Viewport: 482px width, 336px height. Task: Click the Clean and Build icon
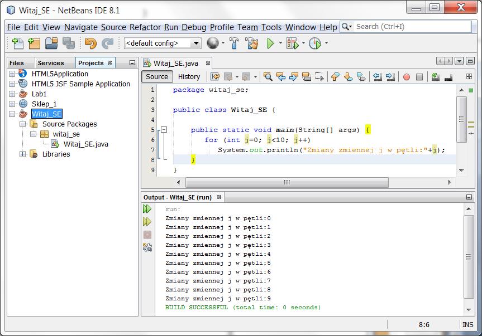(x=252, y=43)
